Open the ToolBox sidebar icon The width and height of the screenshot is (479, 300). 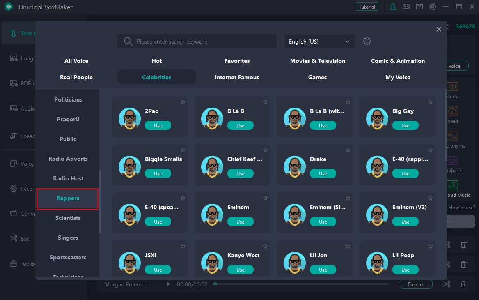click(14, 263)
